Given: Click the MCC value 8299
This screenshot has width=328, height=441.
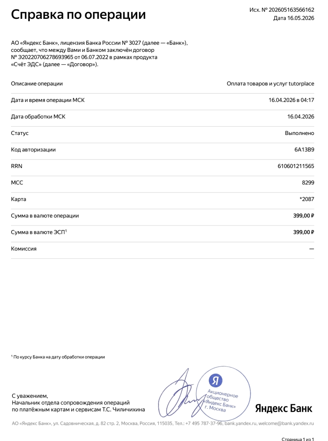Looking at the screenshot, I should 308,183.
